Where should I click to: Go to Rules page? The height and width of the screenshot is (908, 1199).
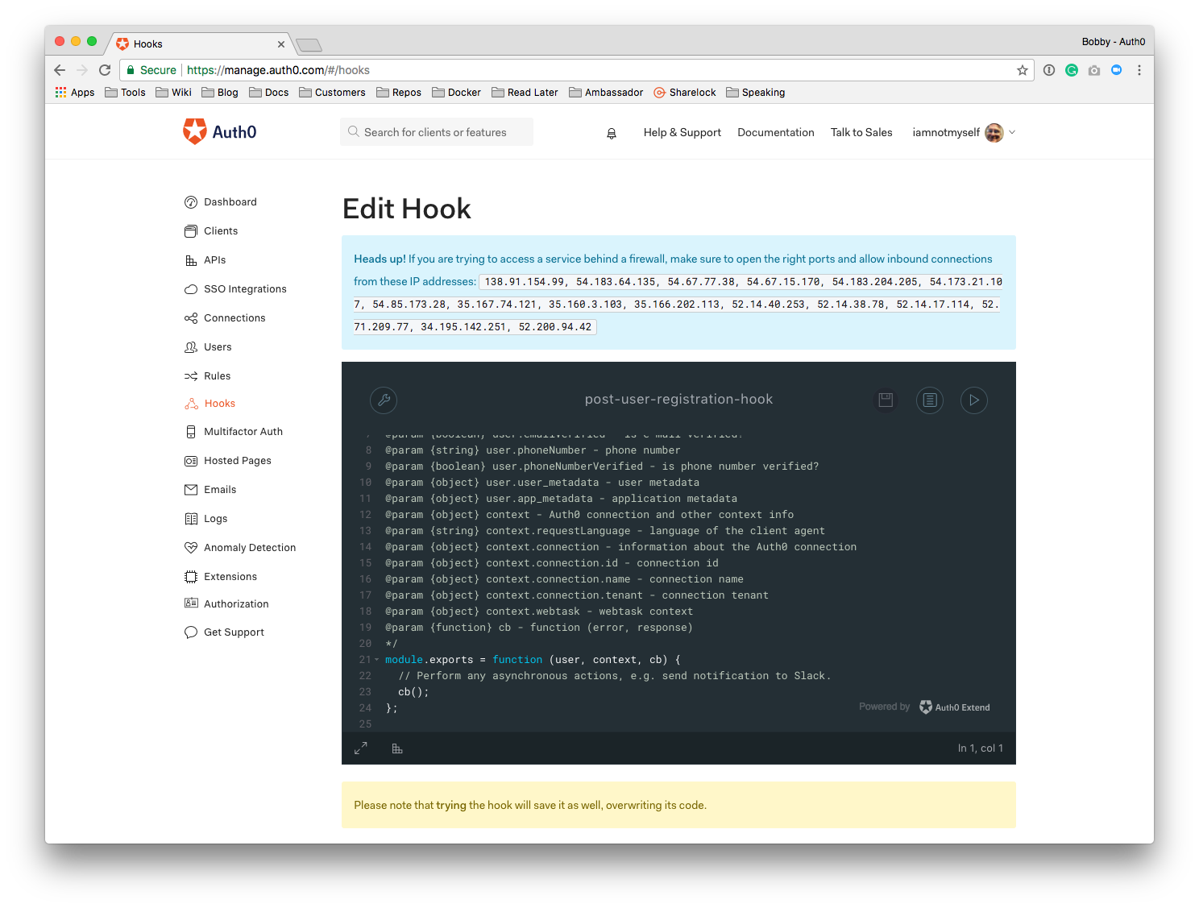click(x=208, y=376)
